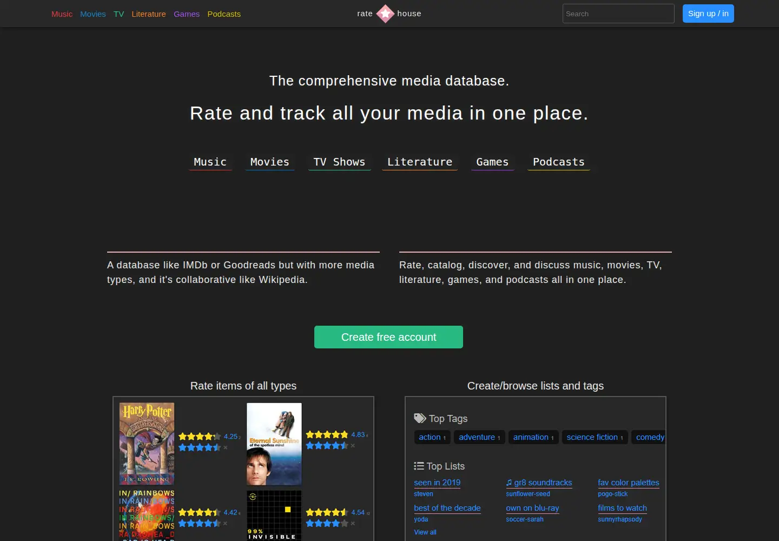779x541 pixels.
Task: Focus the Search field
Action: pos(618,14)
